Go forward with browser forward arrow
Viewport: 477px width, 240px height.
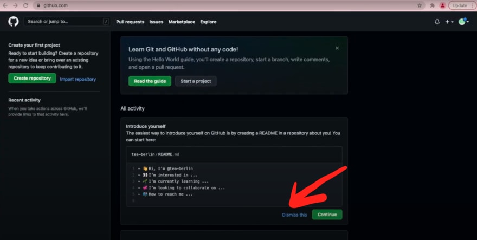click(15, 5)
